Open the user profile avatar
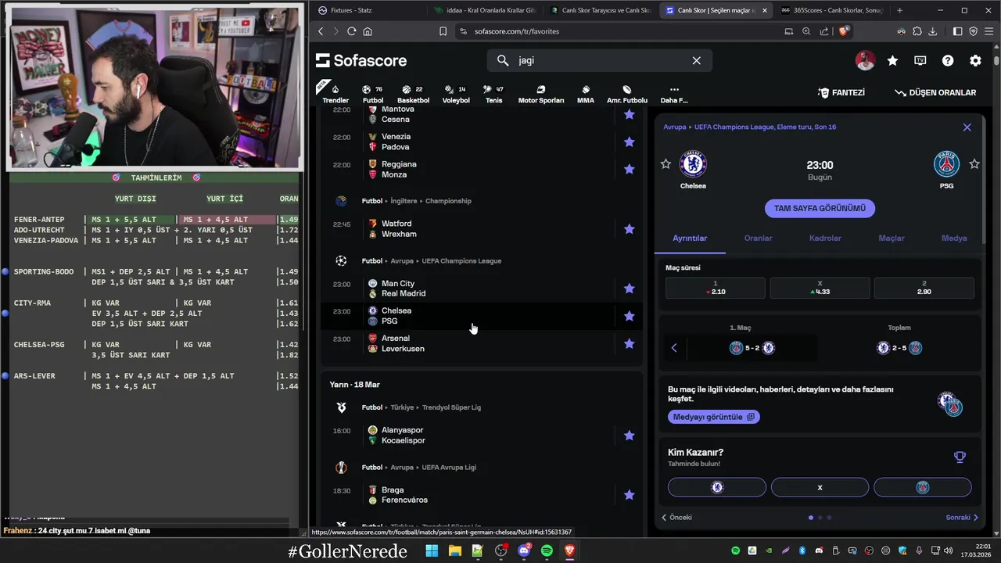The width and height of the screenshot is (1001, 563). pos(865,60)
